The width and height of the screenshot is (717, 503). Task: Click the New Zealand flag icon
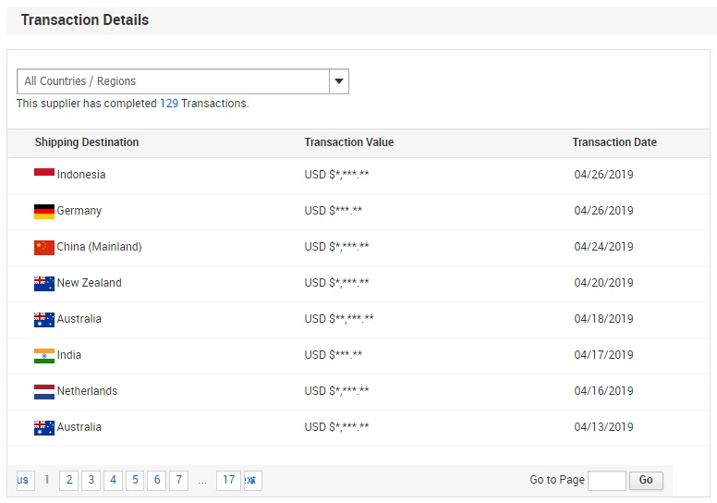(x=44, y=283)
